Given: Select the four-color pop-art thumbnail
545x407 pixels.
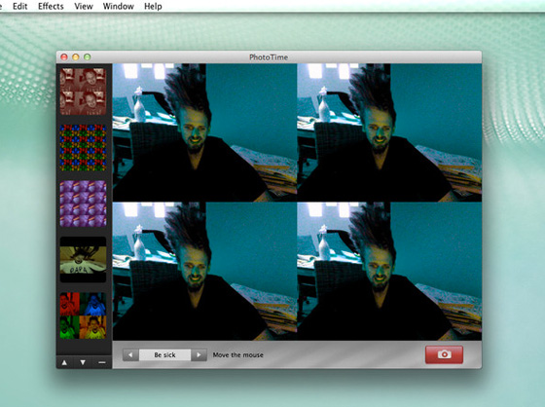Looking at the screenshot, I should 83,315.
